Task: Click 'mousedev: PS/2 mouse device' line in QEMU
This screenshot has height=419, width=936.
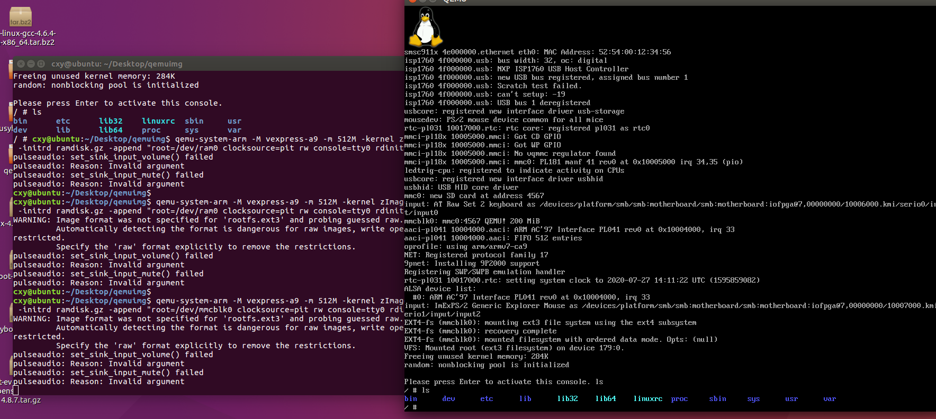Action: pos(504,120)
